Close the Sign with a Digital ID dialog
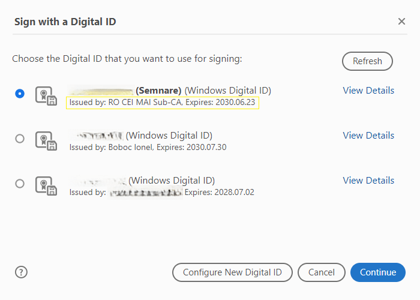The width and height of the screenshot is (420, 300). click(401, 22)
